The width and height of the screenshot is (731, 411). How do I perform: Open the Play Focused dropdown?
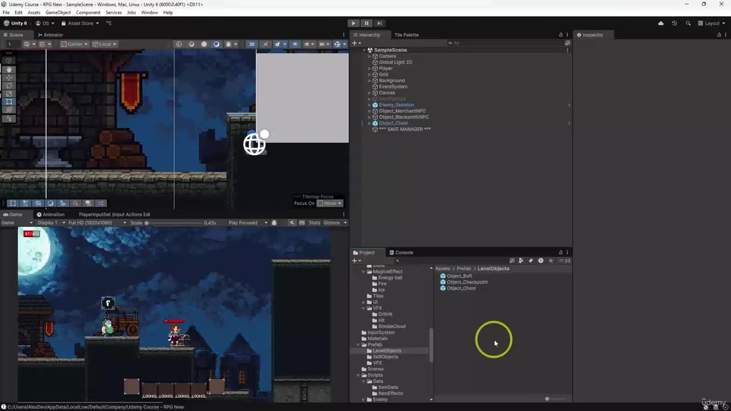pos(248,223)
